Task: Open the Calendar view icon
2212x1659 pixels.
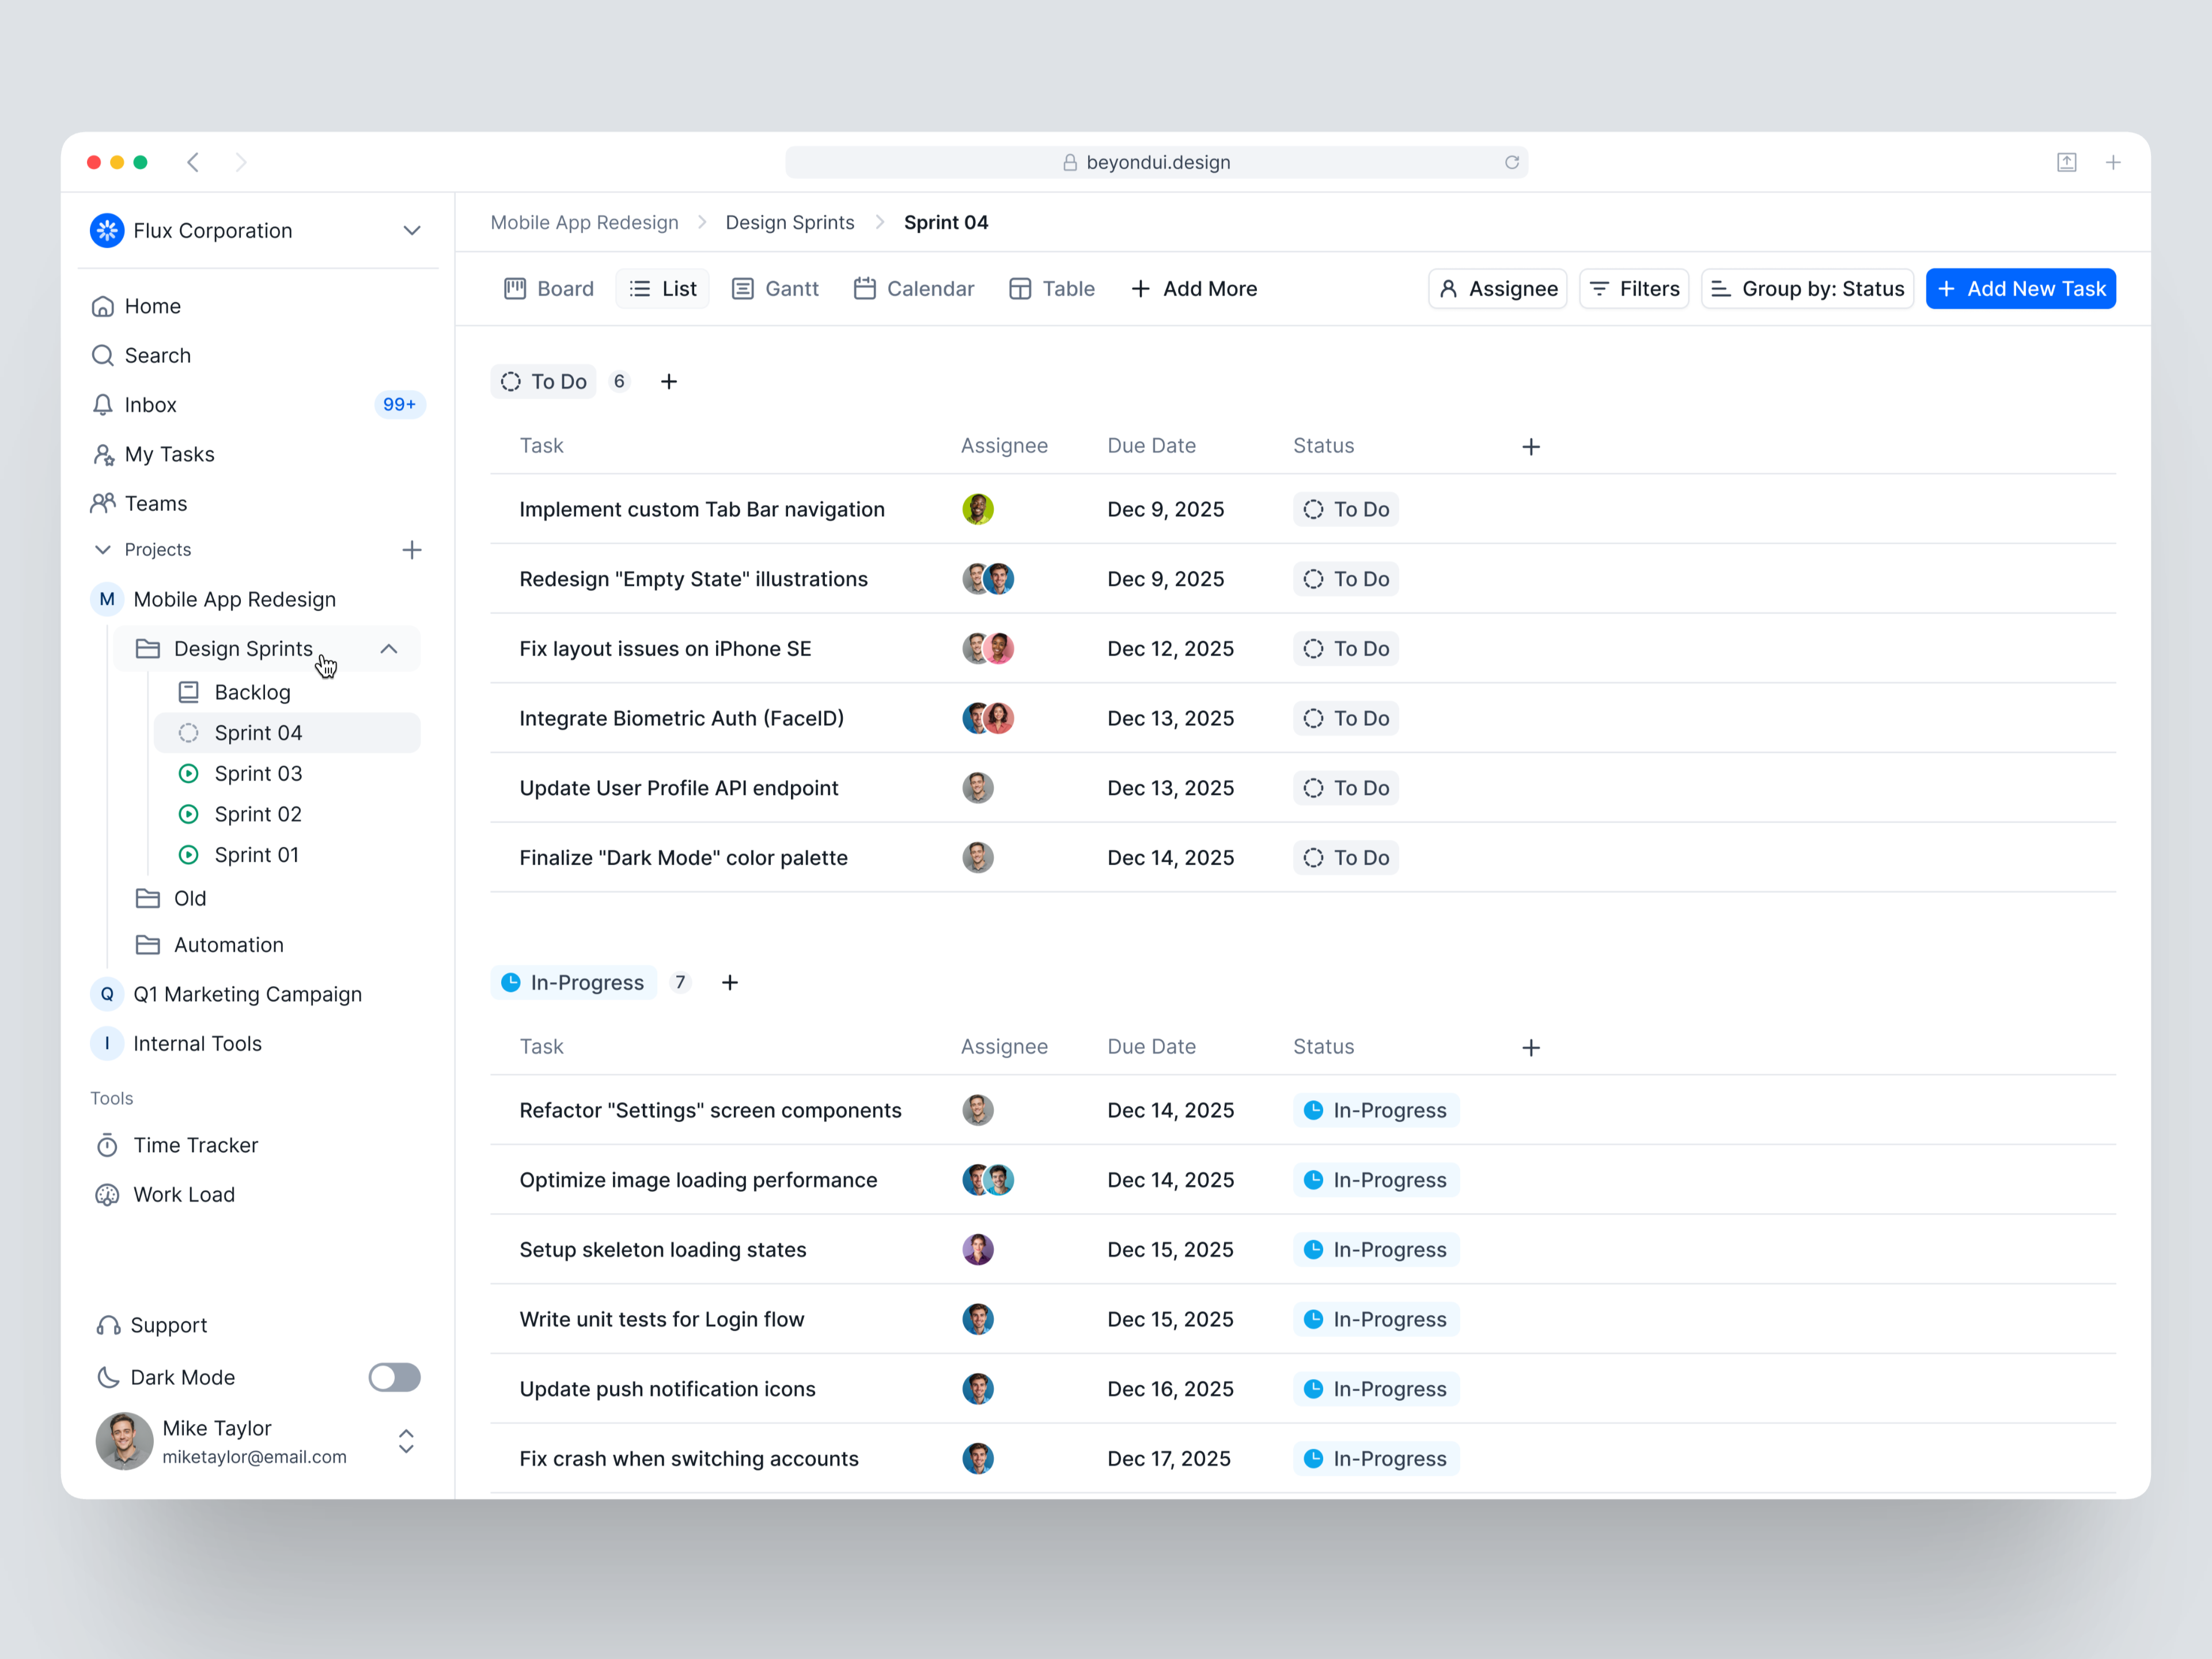Action: (866, 288)
